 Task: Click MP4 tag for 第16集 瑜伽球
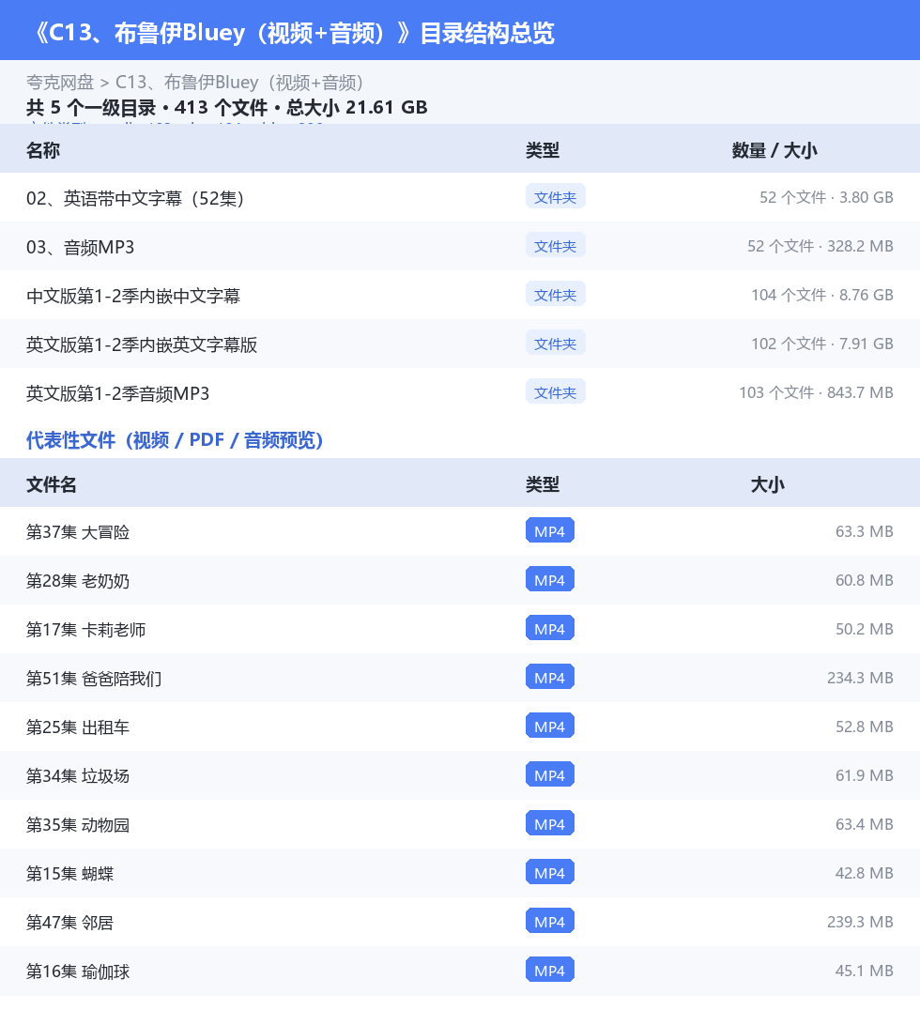(x=550, y=971)
